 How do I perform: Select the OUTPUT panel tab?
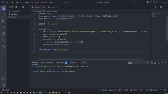pyautogui.click(x=35, y=63)
